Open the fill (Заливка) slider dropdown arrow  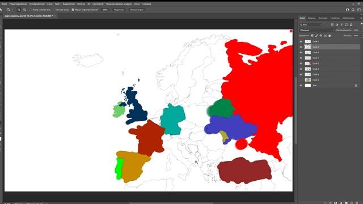pyautogui.click(x=361, y=36)
